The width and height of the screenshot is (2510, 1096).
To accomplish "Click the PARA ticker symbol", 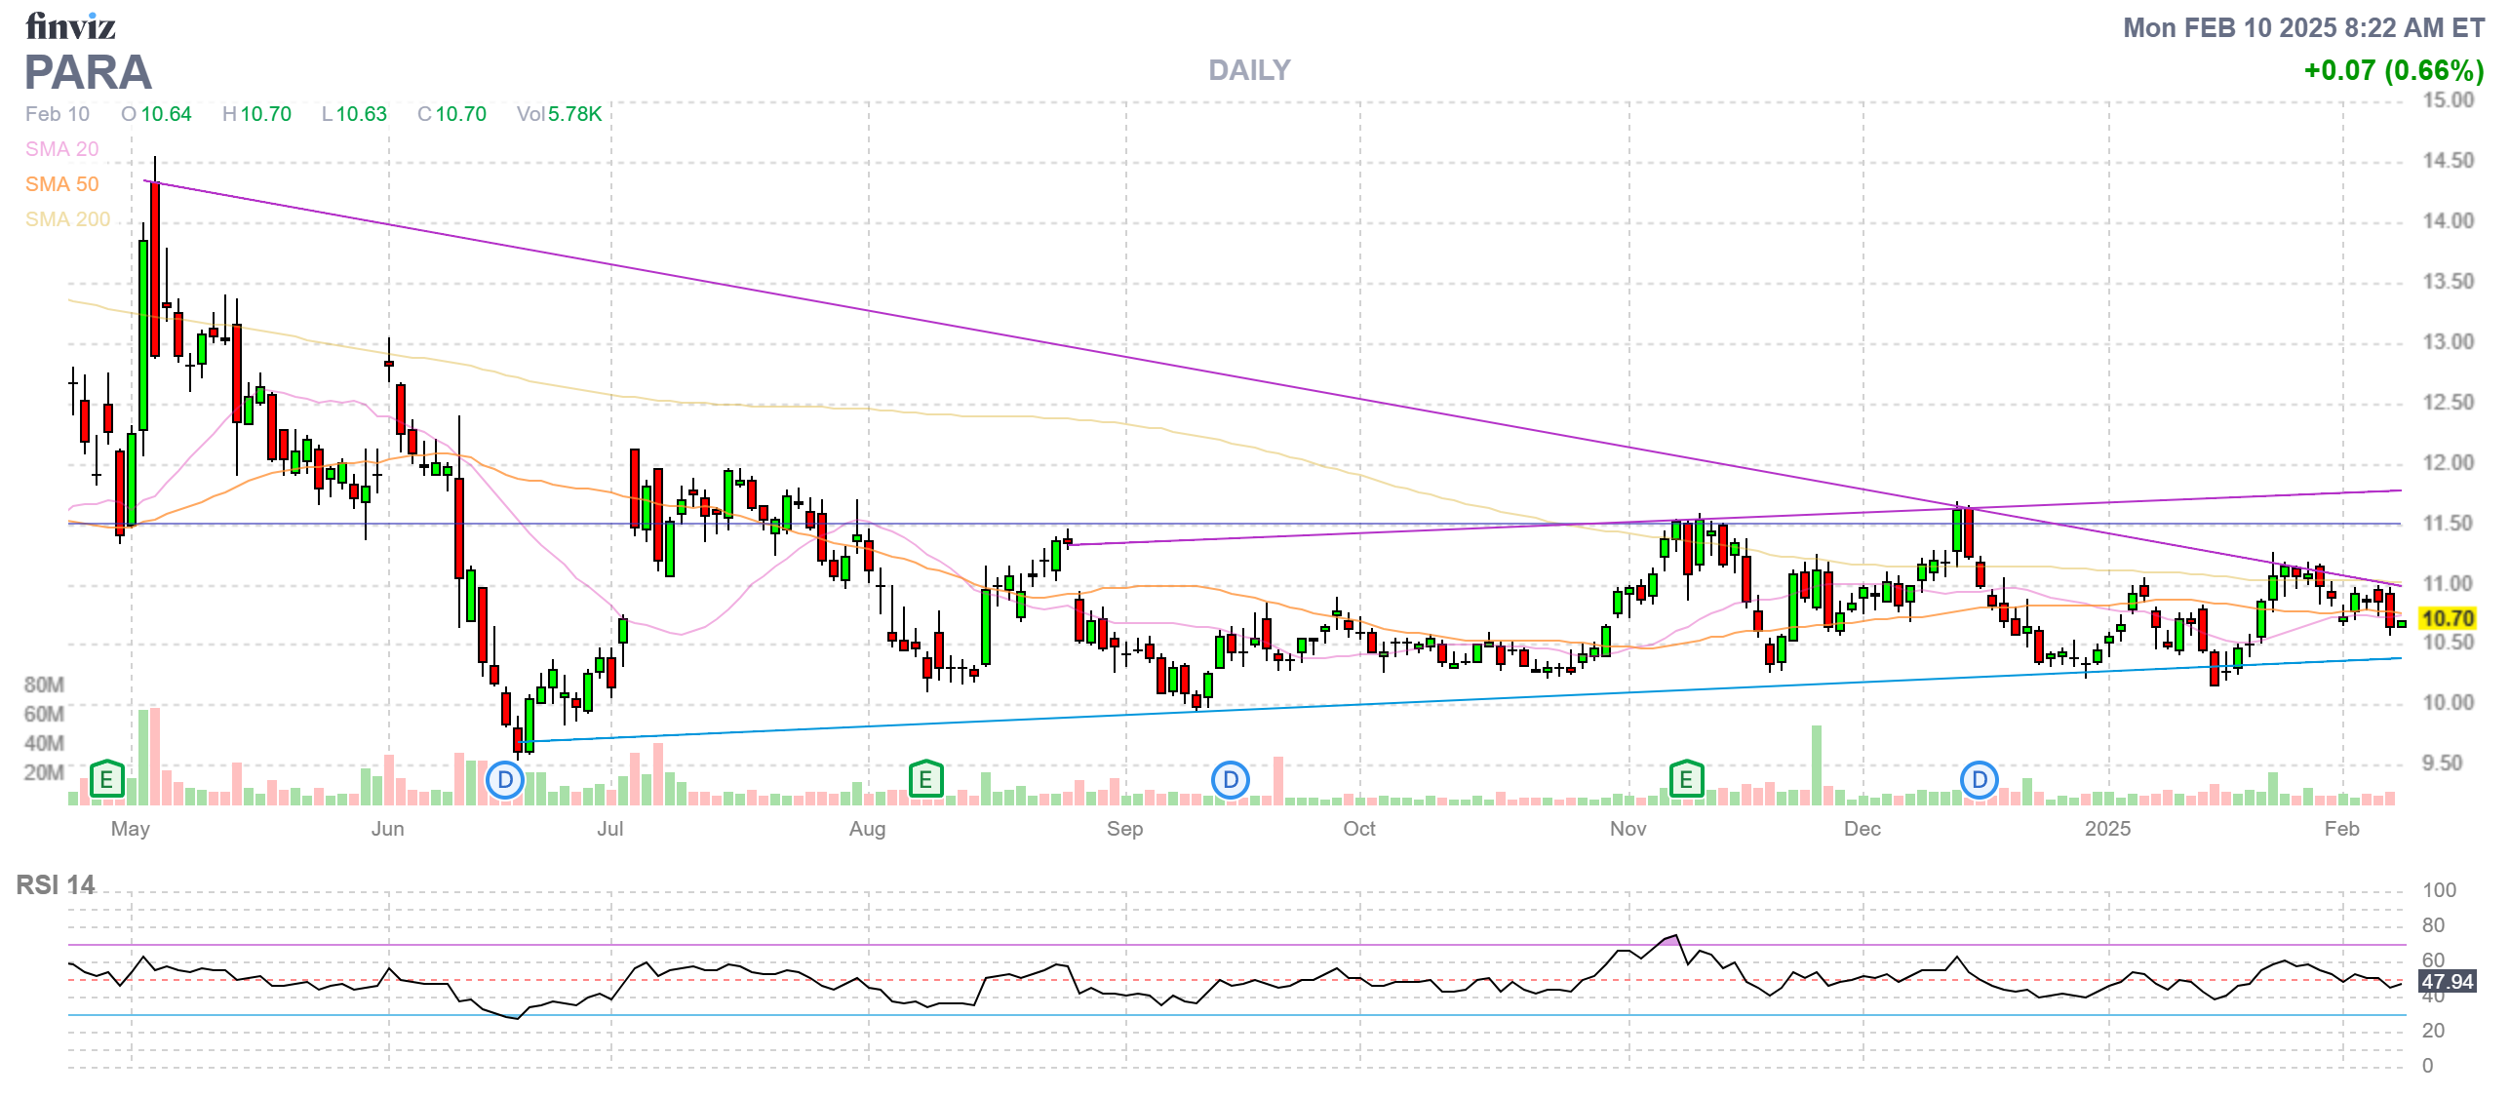I will [88, 72].
